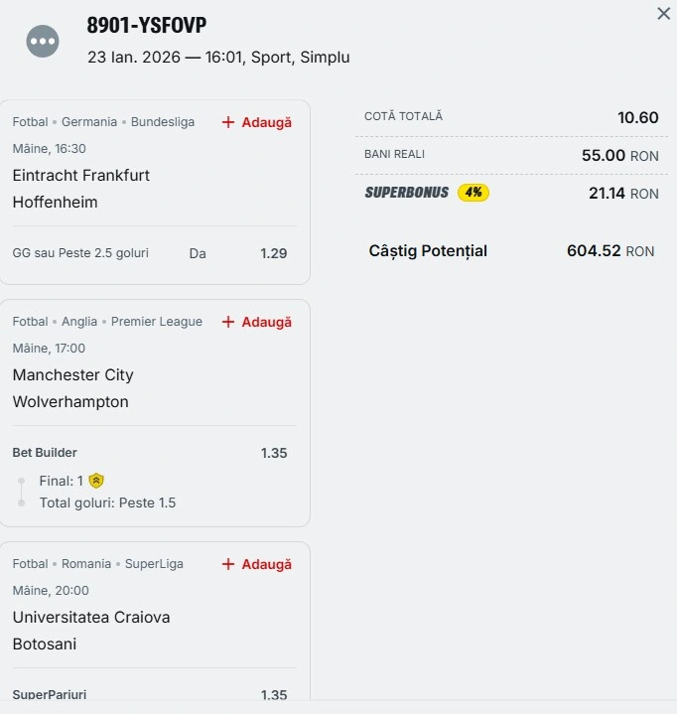Add the Universitatea Craiova match with Adaugă
This screenshot has width=677, height=714.
tap(257, 564)
